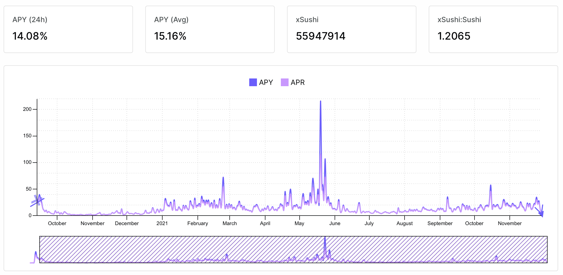Click the APR legend label

[298, 82]
